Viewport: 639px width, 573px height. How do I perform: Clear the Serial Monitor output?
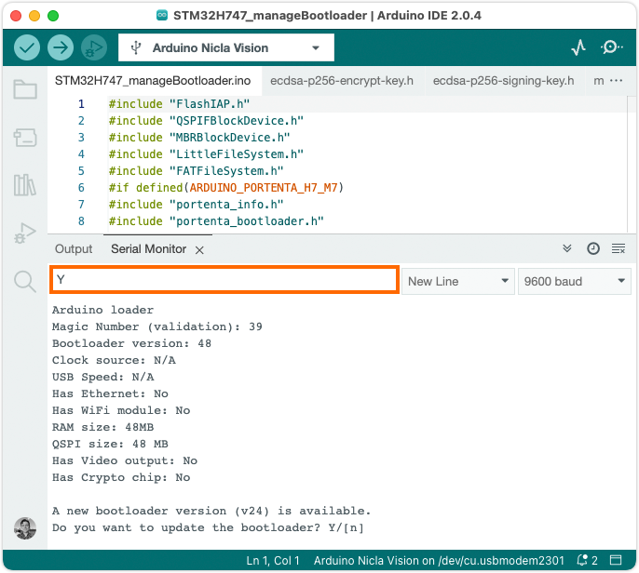618,248
